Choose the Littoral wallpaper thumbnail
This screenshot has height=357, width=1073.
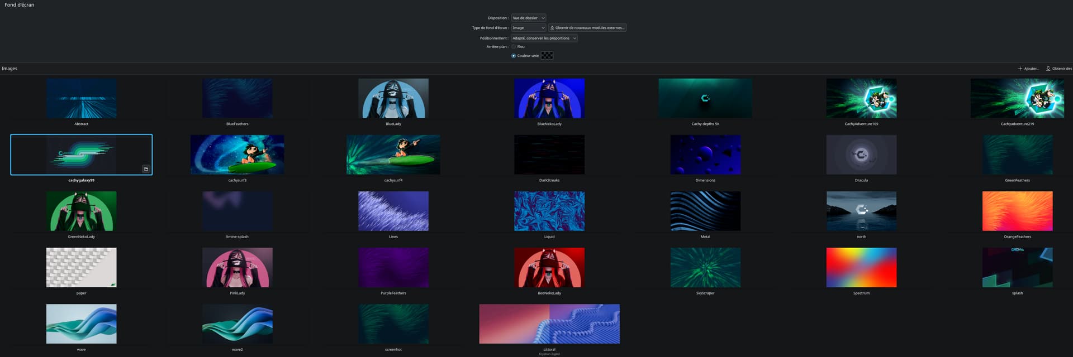[549, 324]
